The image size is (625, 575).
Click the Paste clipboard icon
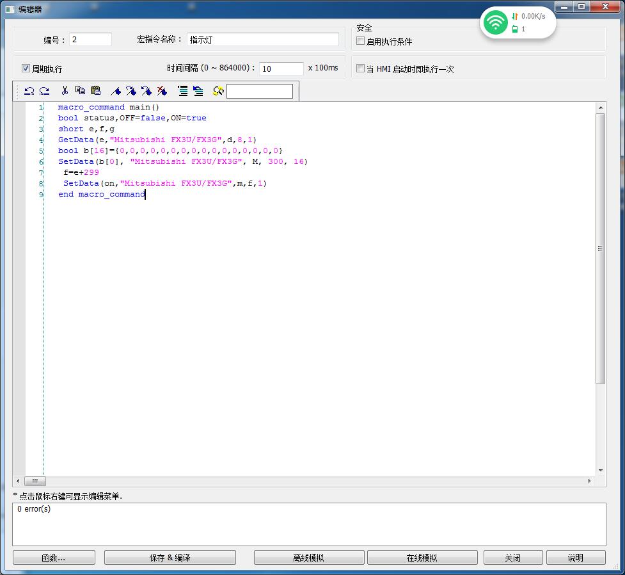[95, 91]
